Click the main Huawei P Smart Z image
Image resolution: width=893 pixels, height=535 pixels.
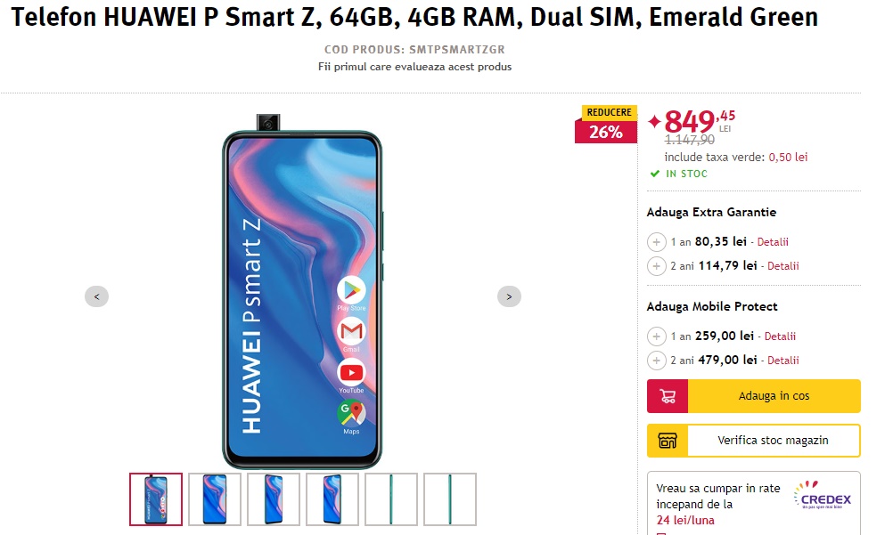[x=302, y=291]
